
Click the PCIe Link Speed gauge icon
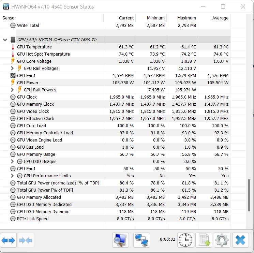tap(13, 219)
